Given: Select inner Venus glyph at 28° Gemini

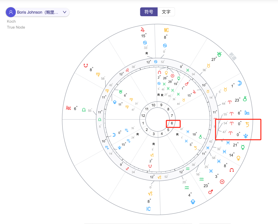Looking at the screenshot, I should coord(166,73).
